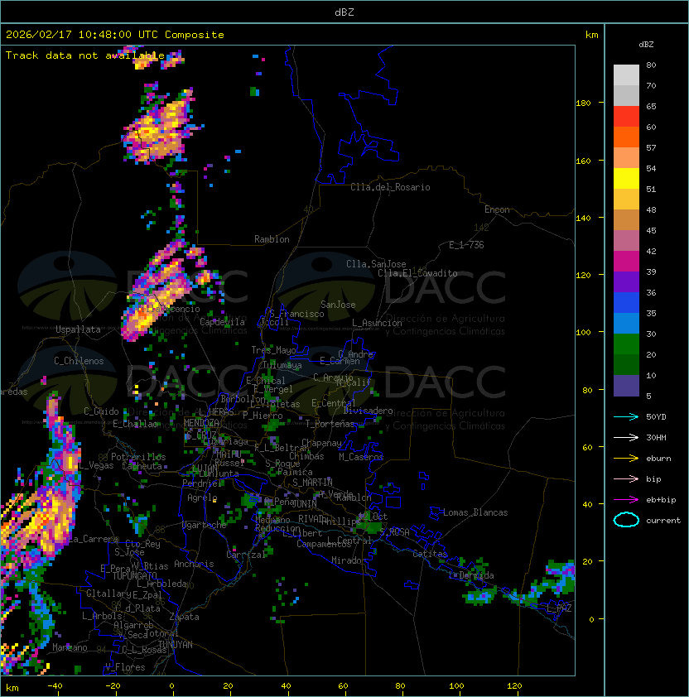Click the 'Lomas_Blancas' map label
This screenshot has width=689, height=697.
point(475,512)
